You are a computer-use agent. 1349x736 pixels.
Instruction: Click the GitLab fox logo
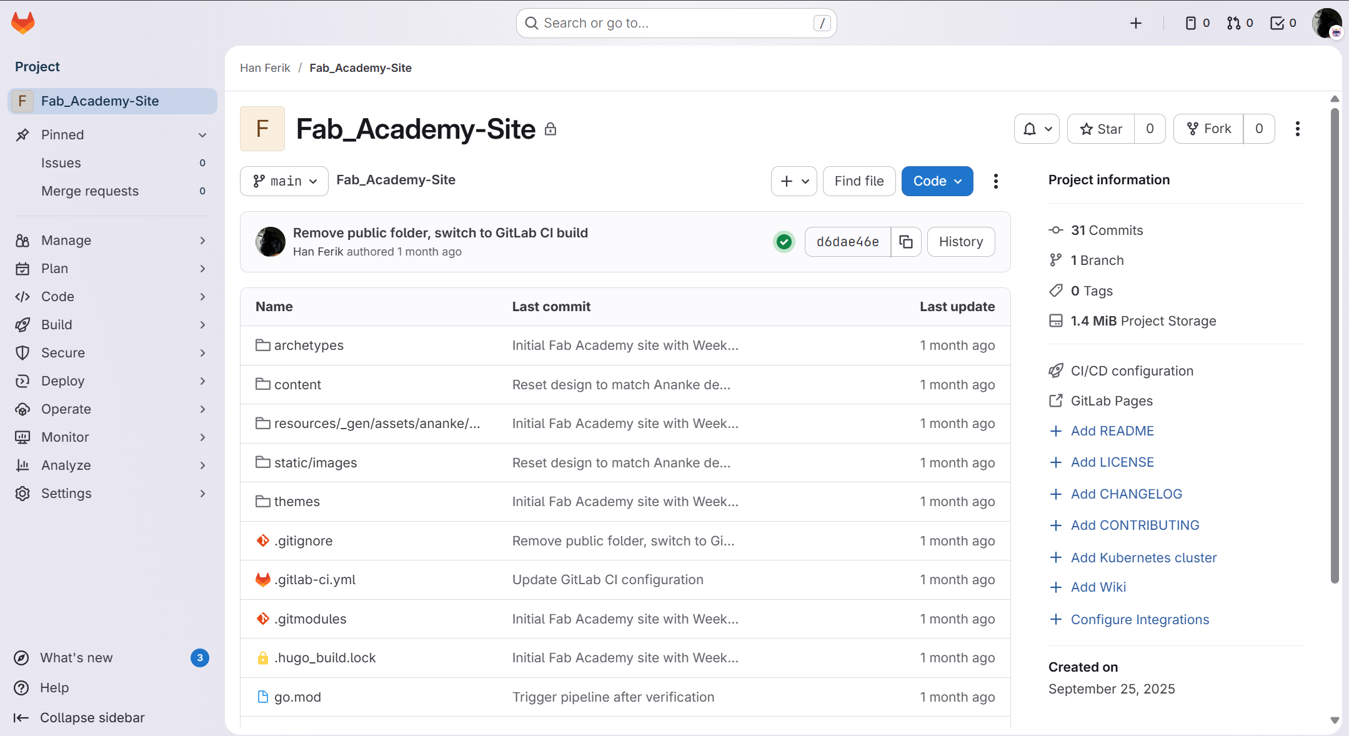[x=22, y=22]
